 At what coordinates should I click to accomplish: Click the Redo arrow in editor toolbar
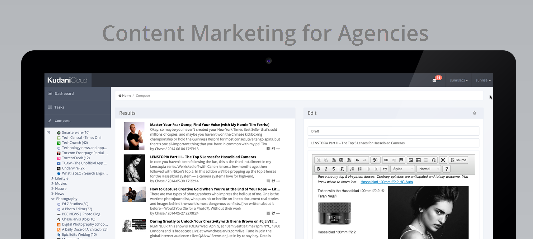click(x=365, y=160)
